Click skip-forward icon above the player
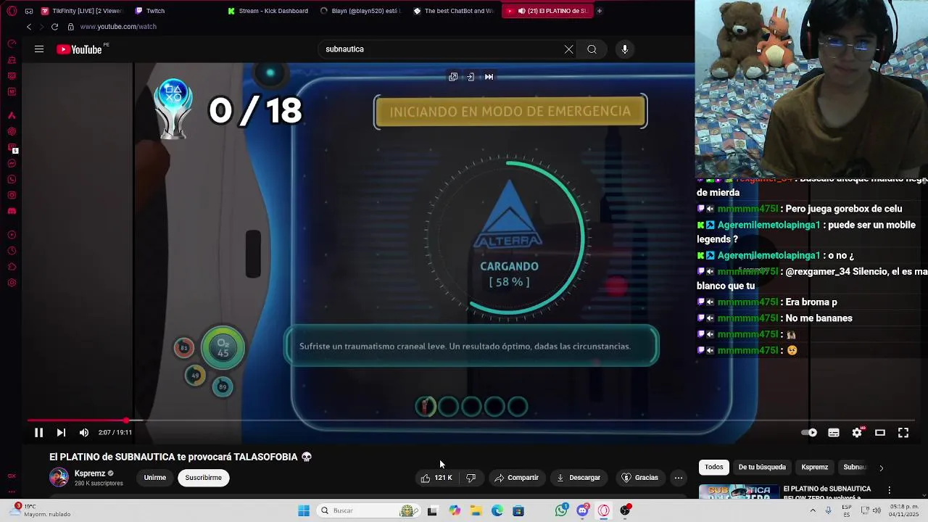Image resolution: width=928 pixels, height=522 pixels. [489, 77]
